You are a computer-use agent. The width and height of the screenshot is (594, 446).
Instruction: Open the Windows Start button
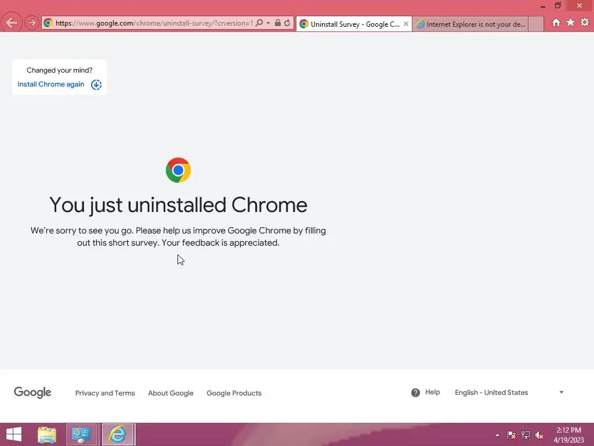14,434
